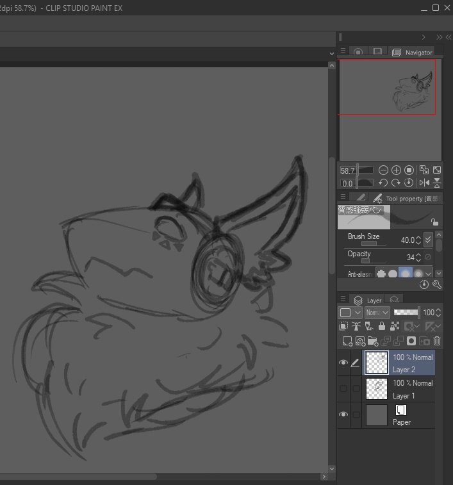This screenshot has width=453, height=485.
Task: Open the tab next to Layer tab
Action: 394,299
